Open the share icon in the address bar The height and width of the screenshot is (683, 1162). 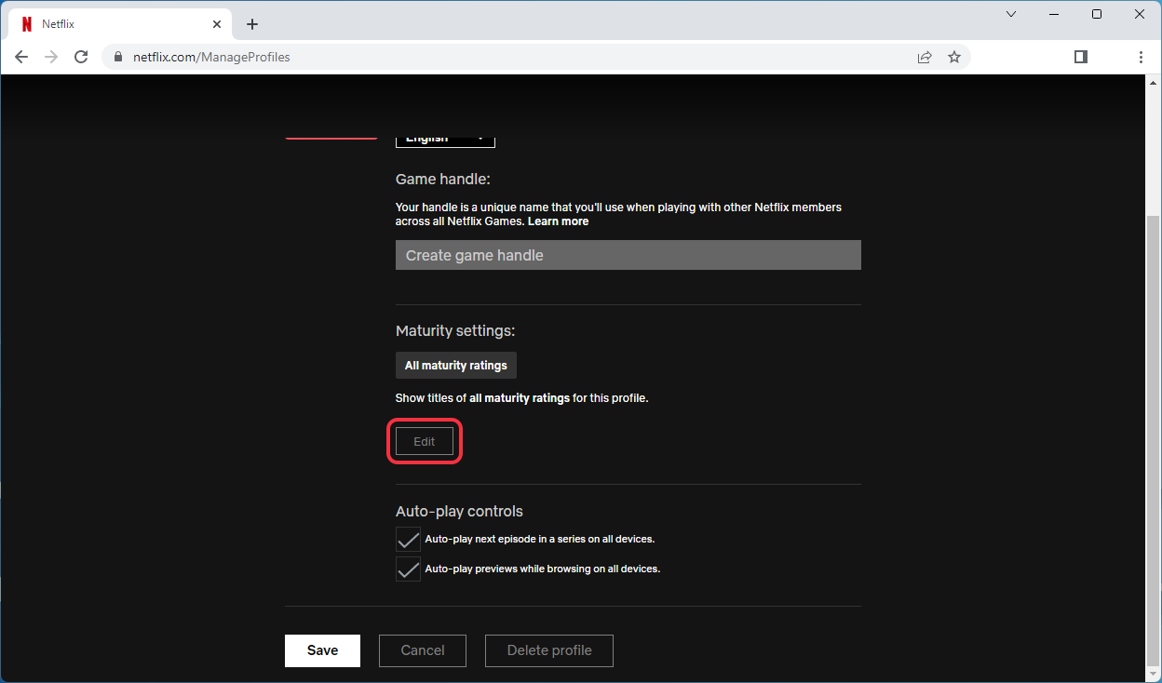(x=925, y=57)
